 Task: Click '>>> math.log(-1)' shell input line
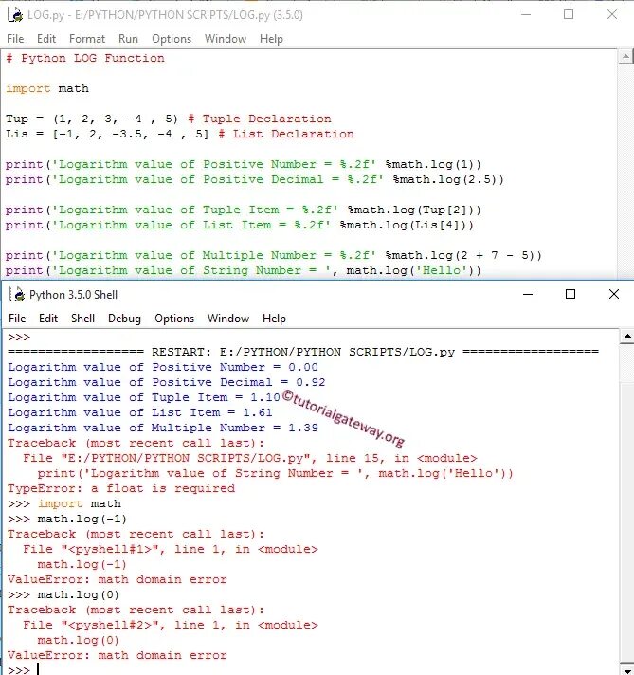[67, 519]
